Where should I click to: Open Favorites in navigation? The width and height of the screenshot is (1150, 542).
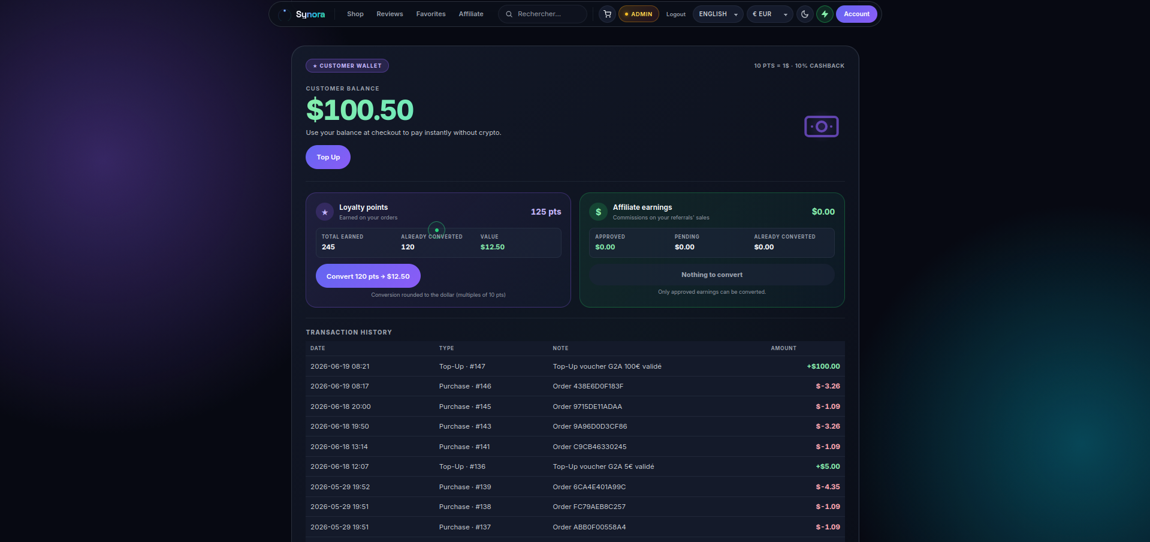[431, 14]
